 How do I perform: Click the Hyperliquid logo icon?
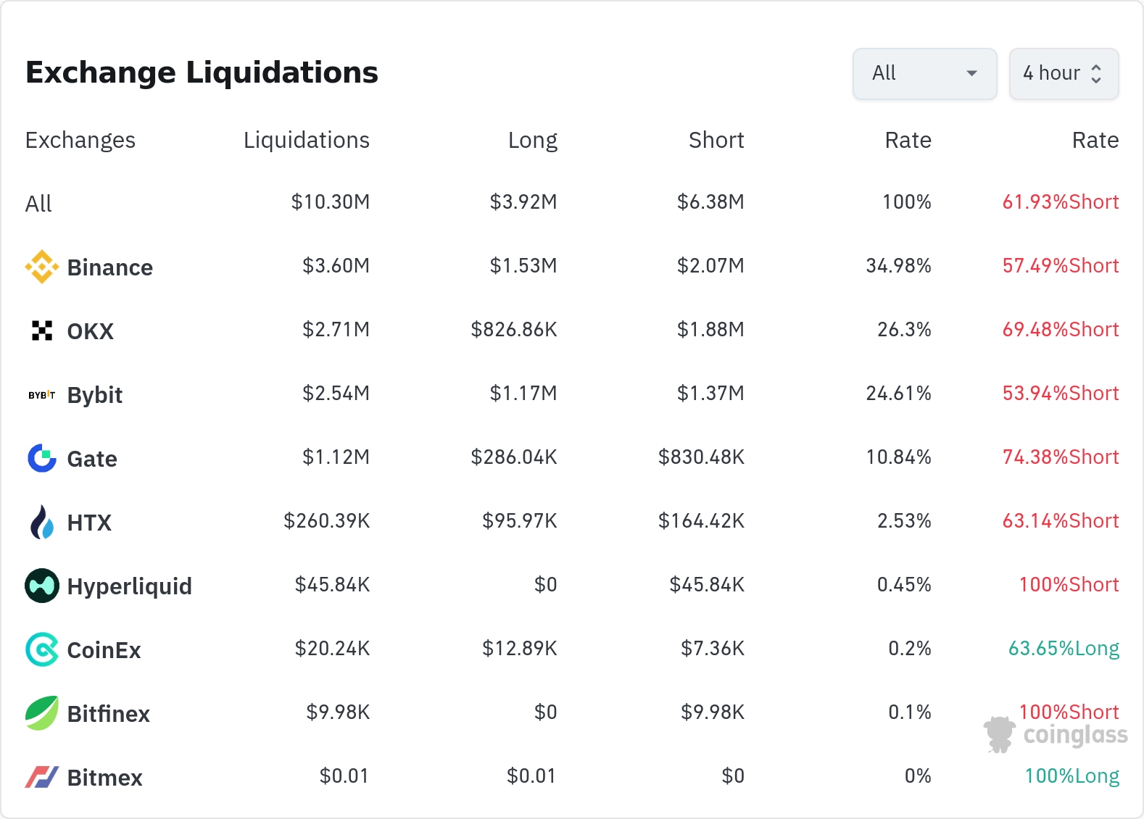pyautogui.click(x=42, y=586)
